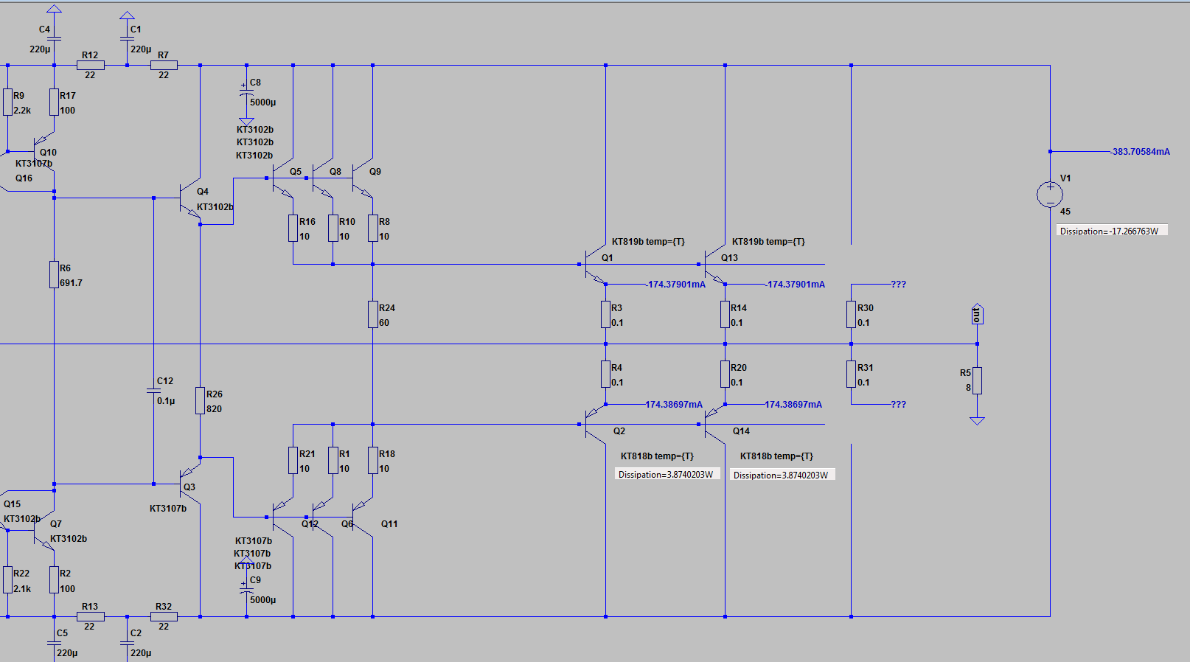The width and height of the screenshot is (1190, 662).
Task: Click the Dissipation=-17.266763W label
Action: [1112, 231]
